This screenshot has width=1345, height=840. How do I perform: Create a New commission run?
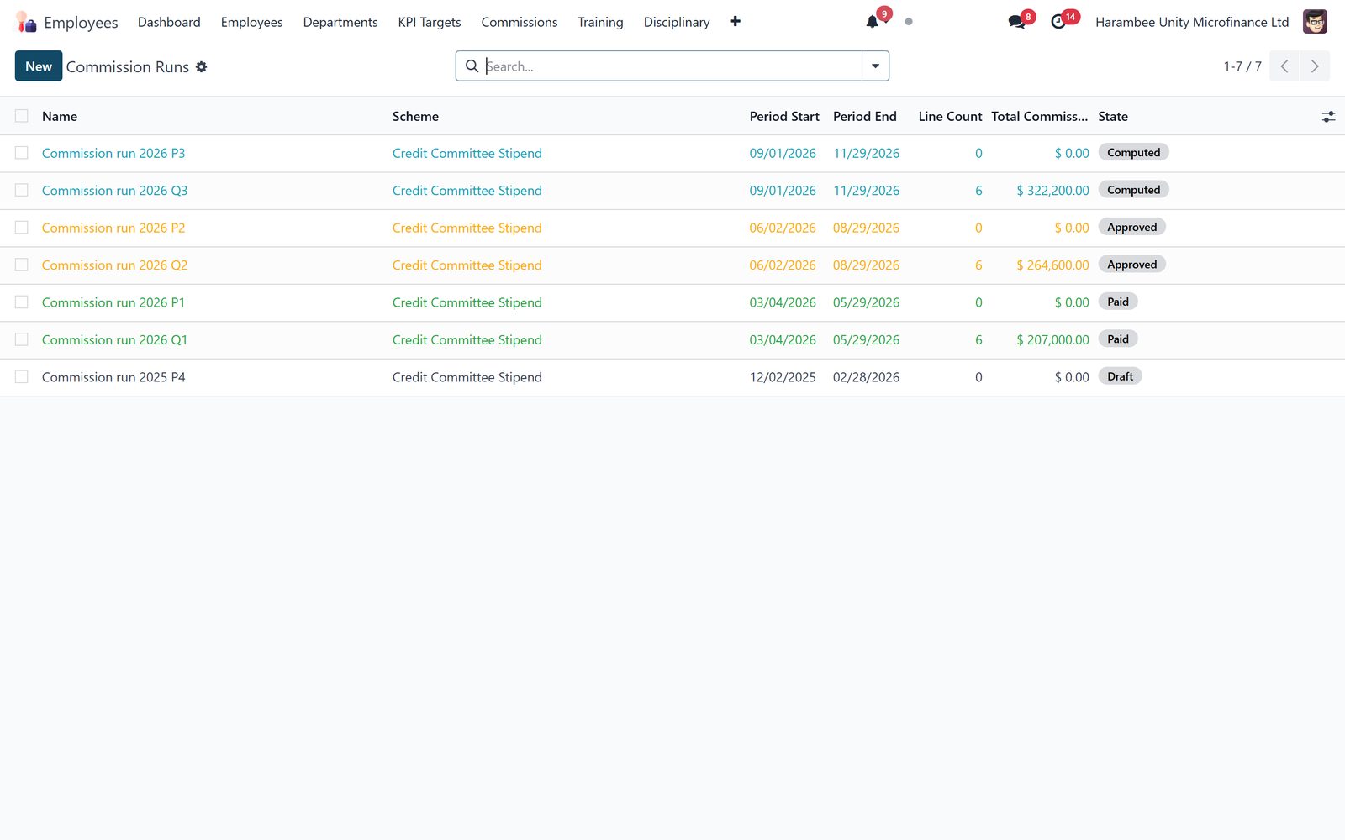(39, 66)
